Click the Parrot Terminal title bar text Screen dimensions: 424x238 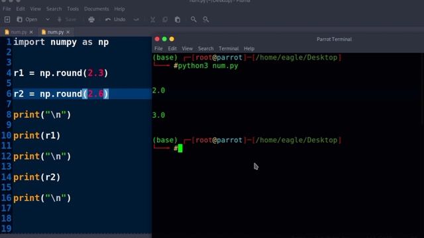334,39
